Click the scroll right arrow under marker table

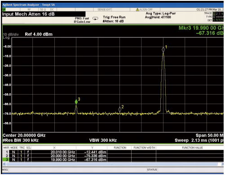222,164
